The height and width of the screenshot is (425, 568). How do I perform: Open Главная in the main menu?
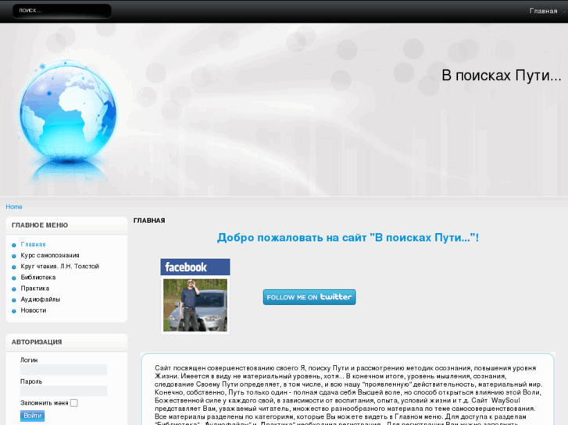click(x=33, y=245)
